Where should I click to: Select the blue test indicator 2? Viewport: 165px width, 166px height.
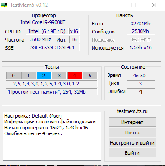(x=44, y=76)
